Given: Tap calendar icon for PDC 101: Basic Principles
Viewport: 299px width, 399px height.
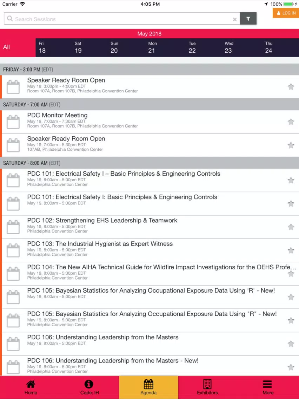Looking at the screenshot, I should pyautogui.click(x=13, y=204).
